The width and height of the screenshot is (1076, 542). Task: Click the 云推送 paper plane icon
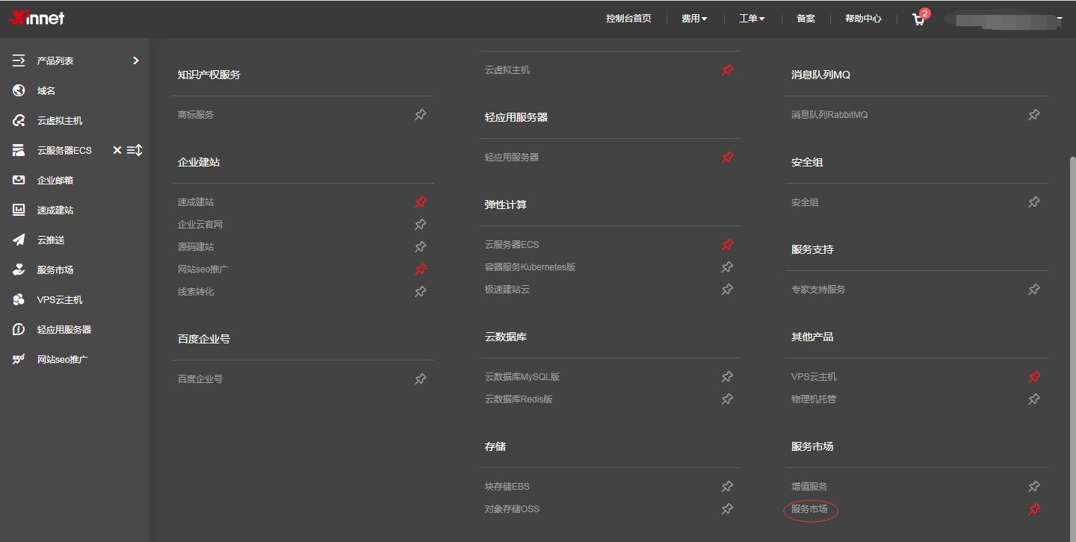[19, 240]
